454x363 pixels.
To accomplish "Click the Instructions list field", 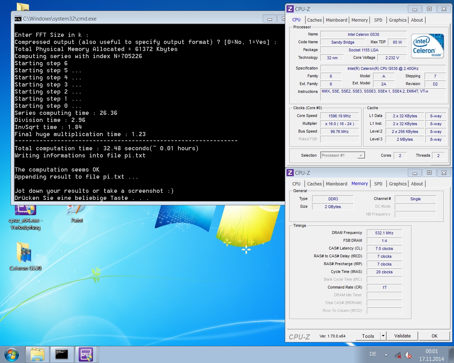I will point(383,95).
